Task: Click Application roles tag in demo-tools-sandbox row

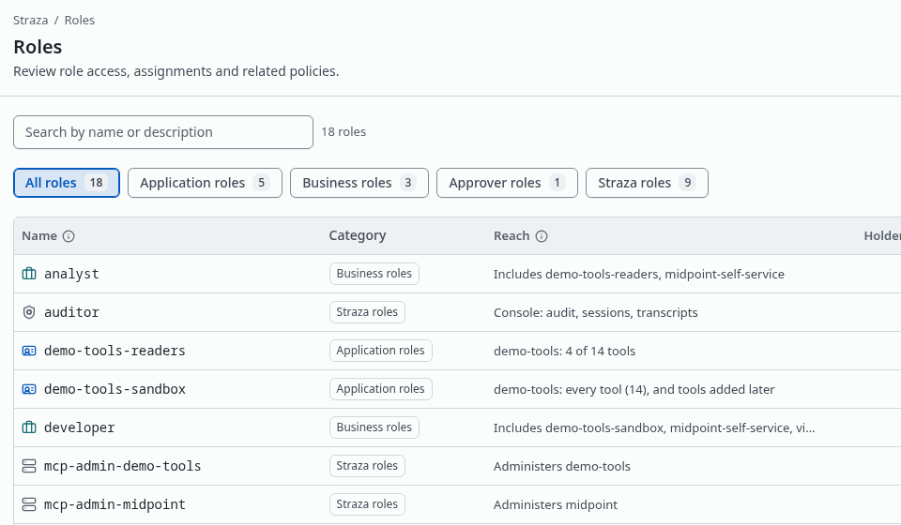Action: click(380, 389)
